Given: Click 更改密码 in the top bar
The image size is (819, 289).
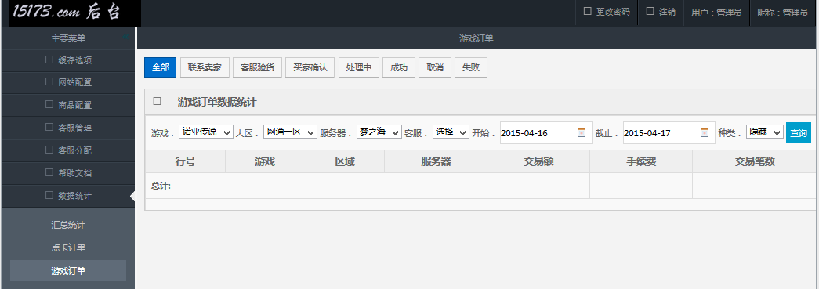Looking at the screenshot, I should (613, 12).
